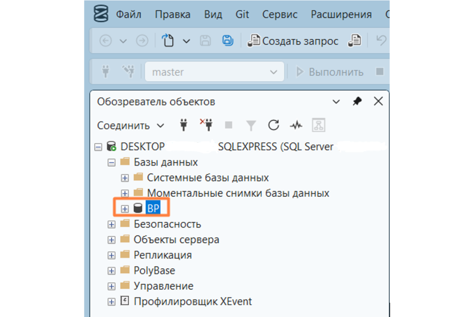Select the BP database in the tree
The height and width of the screenshot is (317, 475).
coord(153,208)
